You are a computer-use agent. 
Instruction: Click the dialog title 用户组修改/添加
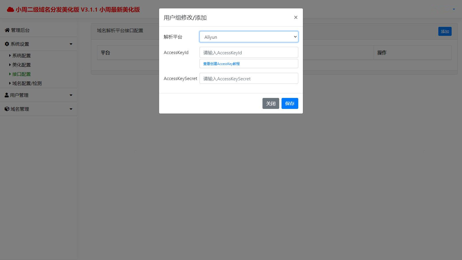click(x=185, y=18)
